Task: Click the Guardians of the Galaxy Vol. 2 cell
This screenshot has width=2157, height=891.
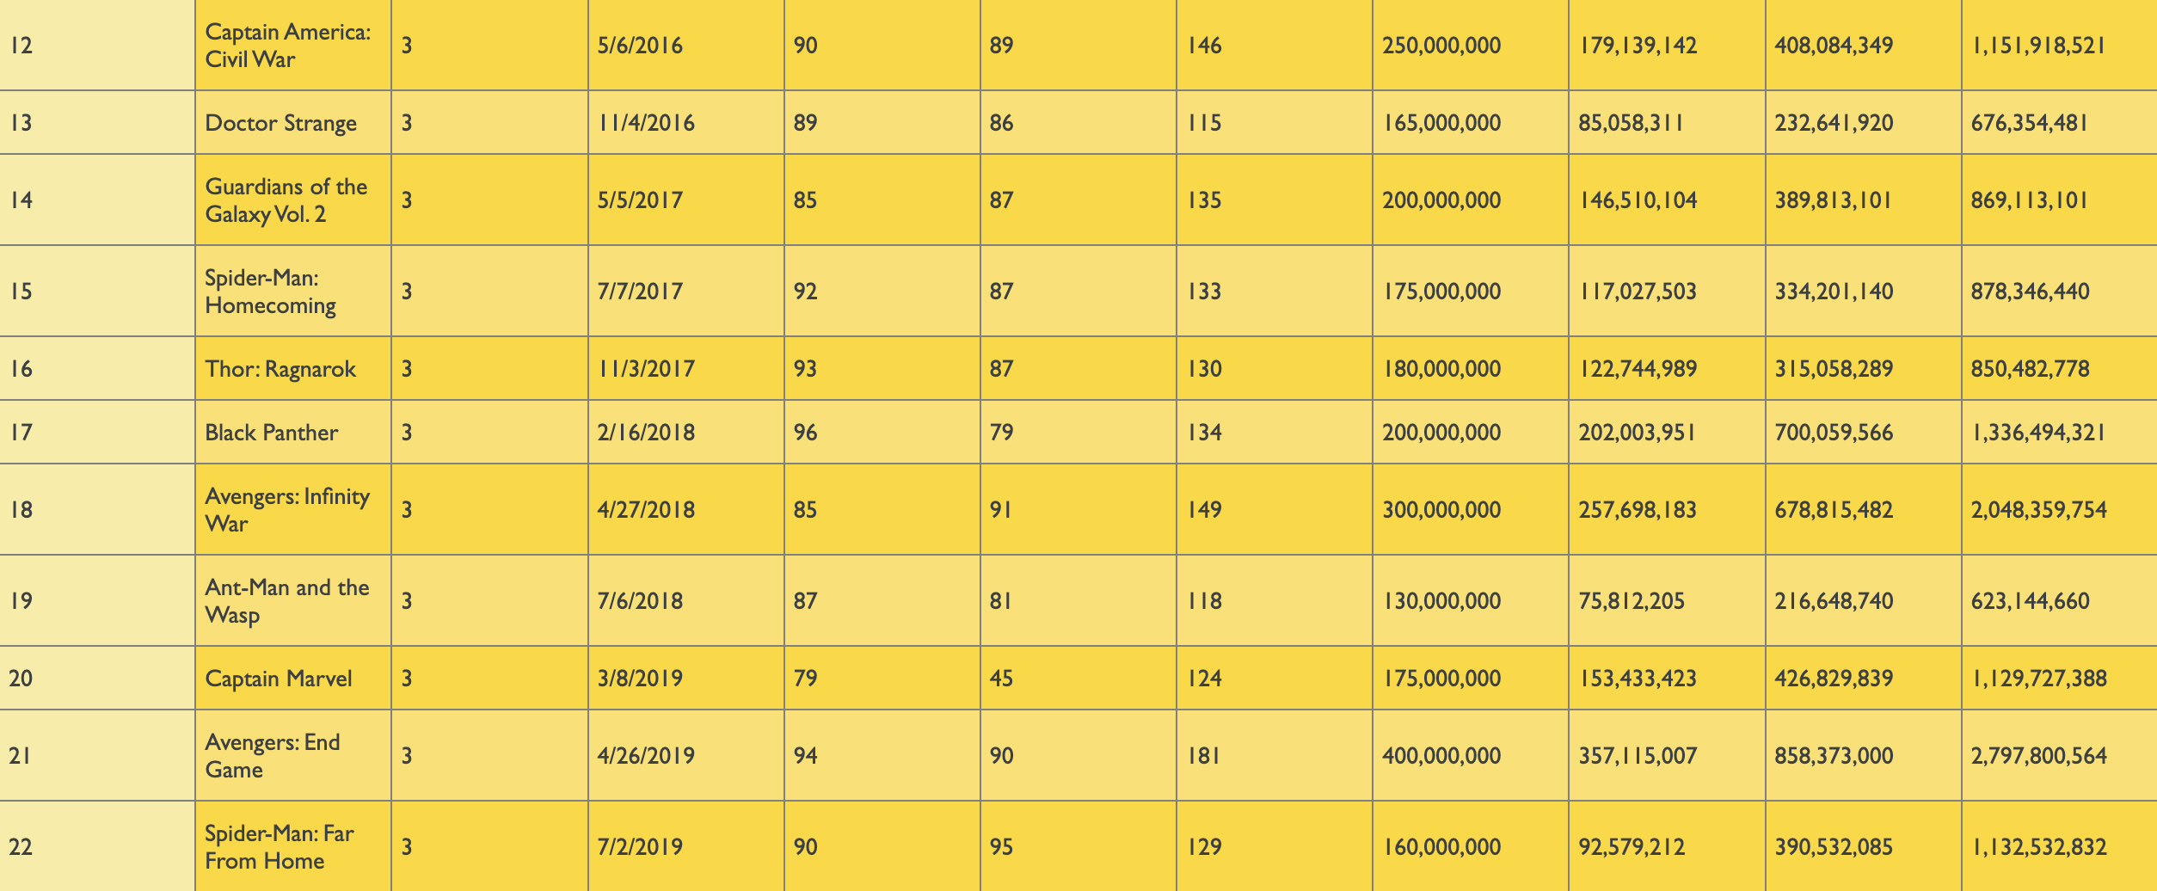Action: click(292, 200)
